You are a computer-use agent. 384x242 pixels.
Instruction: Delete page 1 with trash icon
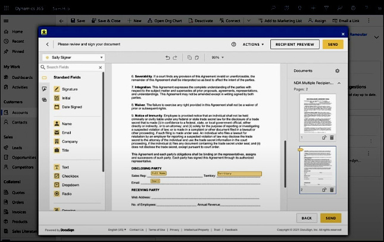[332, 138]
